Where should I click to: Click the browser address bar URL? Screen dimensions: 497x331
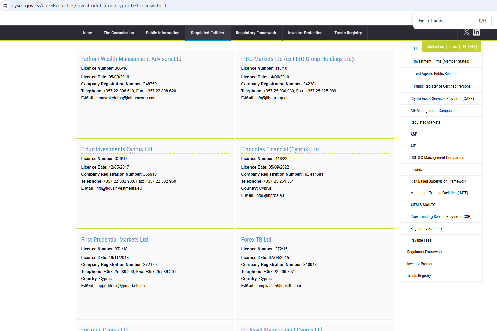(89, 6)
